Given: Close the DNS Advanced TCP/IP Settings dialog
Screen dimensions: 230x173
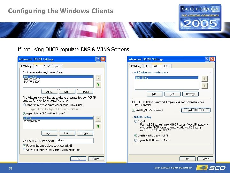Looking at the screenshot, I should click(103, 59).
